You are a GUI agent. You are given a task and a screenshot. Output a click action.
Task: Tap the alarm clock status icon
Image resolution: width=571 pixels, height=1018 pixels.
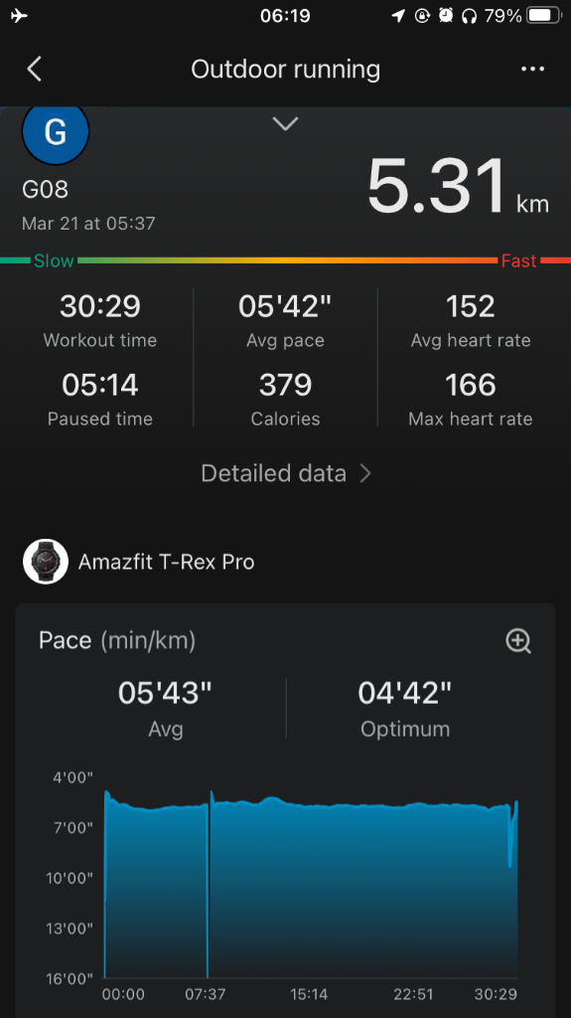(x=446, y=16)
